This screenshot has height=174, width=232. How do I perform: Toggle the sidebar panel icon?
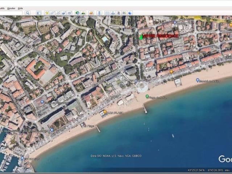click(x=39, y=13)
